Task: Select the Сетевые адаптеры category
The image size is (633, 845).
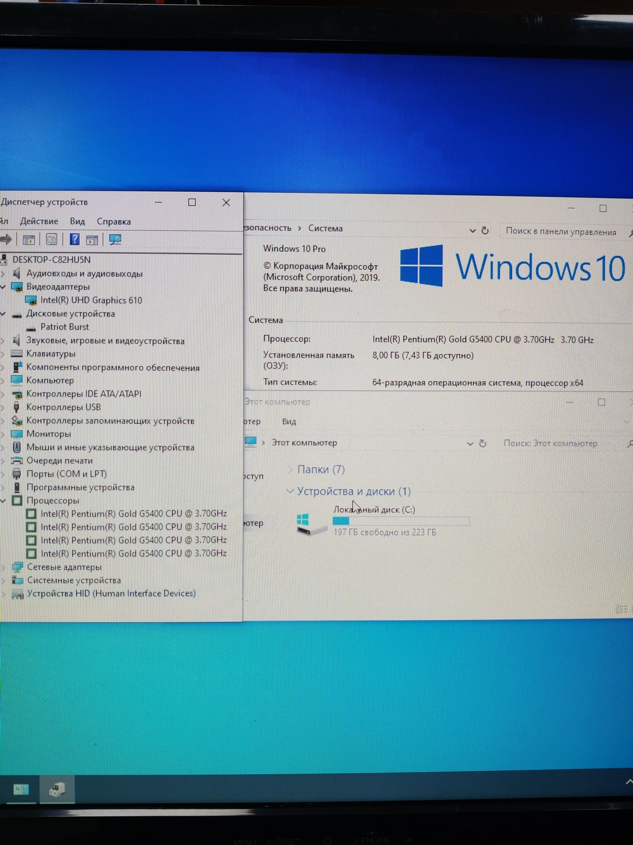Action: tap(64, 567)
